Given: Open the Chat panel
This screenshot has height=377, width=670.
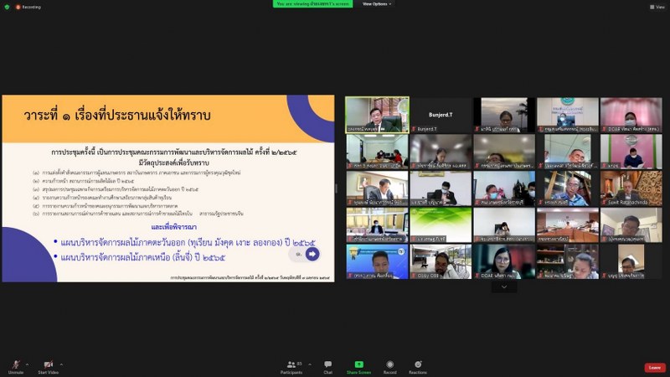Looking at the screenshot, I should click(x=327, y=364).
